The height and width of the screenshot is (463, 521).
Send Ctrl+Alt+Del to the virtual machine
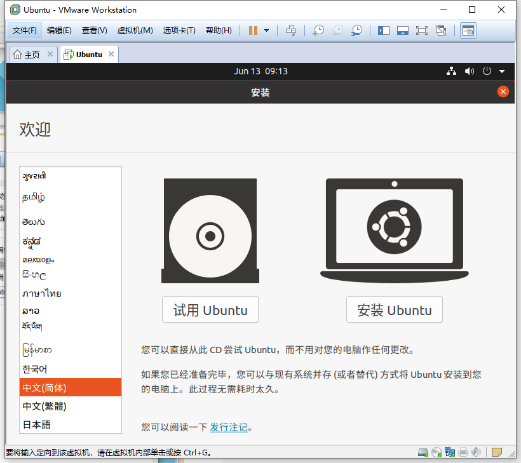coord(291,30)
